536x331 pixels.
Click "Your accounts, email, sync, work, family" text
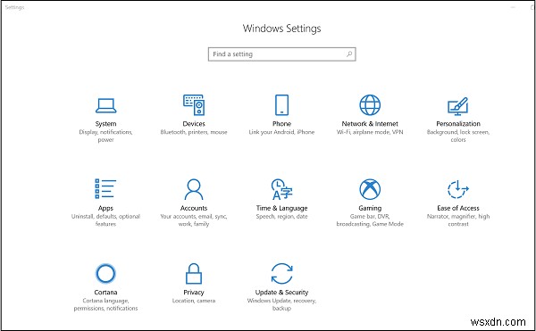pos(194,220)
